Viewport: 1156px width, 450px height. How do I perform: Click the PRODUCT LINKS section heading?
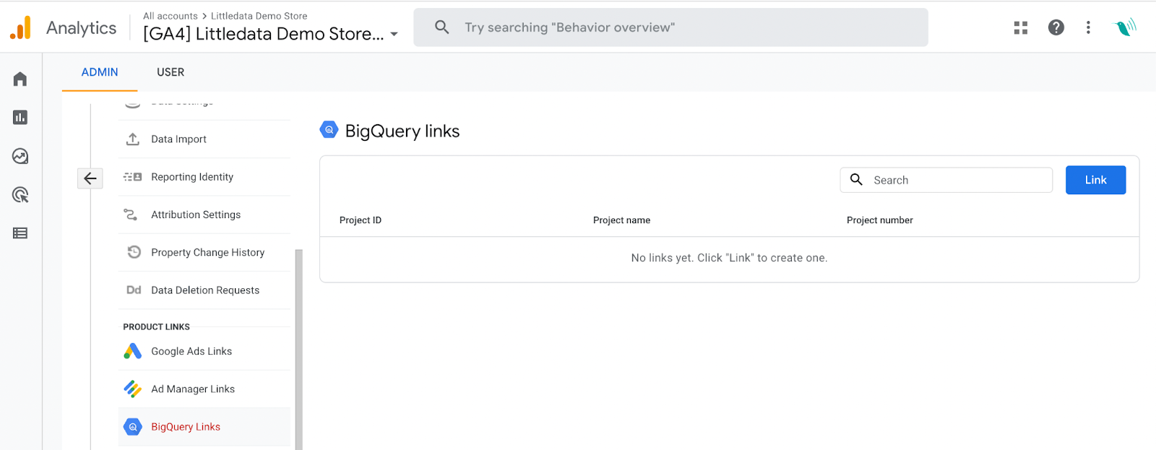(x=156, y=326)
